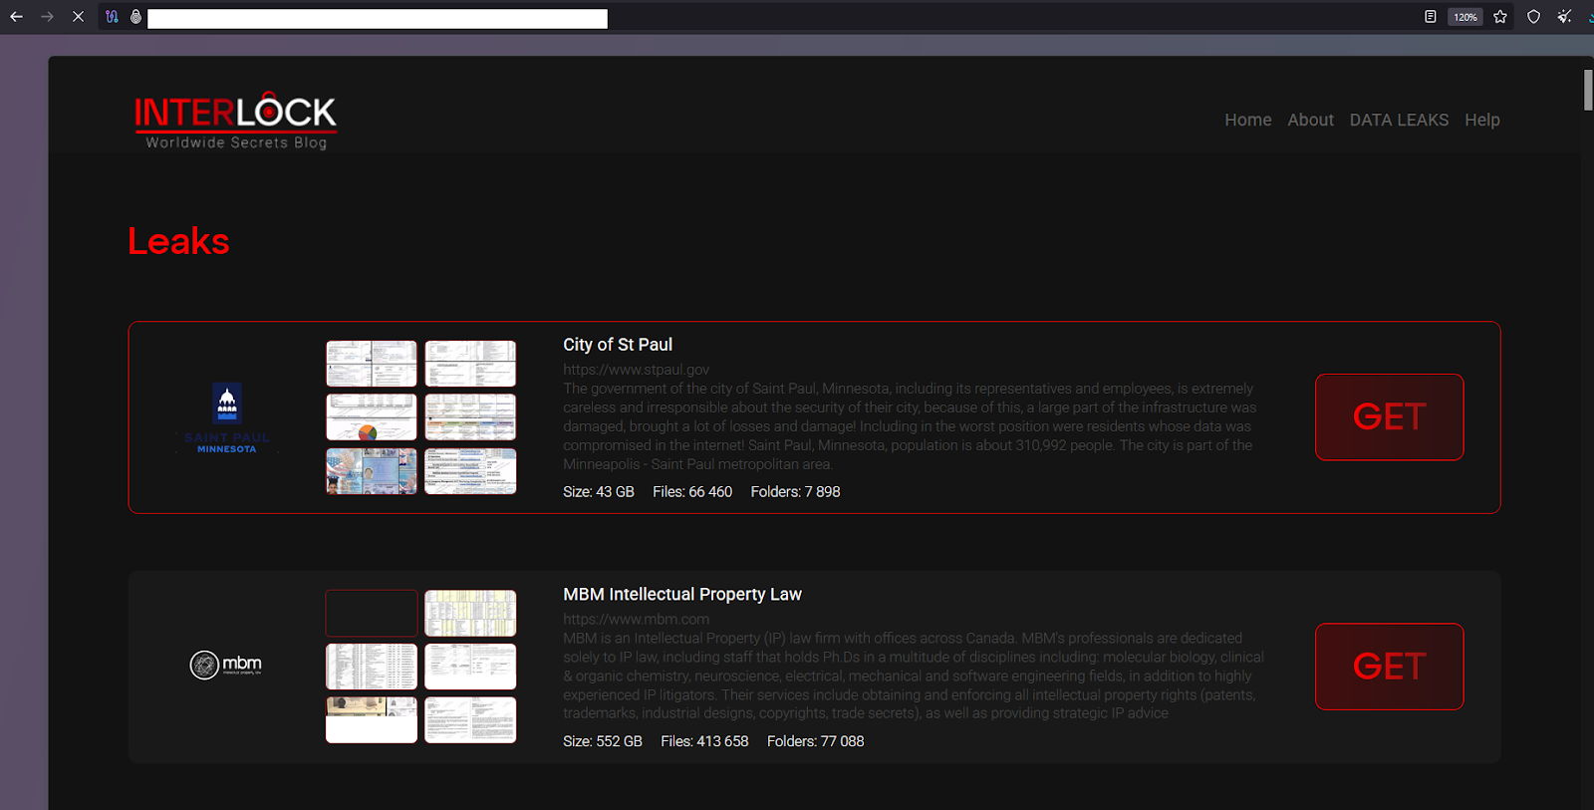Reset zoom via the 120% badge
The image size is (1594, 810).
pyautogui.click(x=1464, y=17)
